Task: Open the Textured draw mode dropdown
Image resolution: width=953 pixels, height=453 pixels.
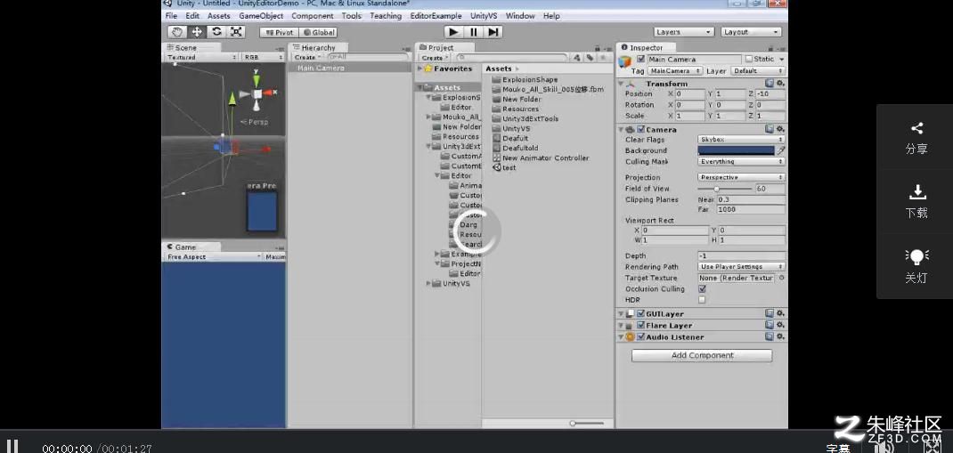Action: click(x=201, y=57)
